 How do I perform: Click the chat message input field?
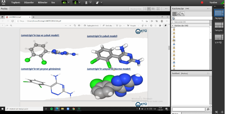point(188,109)
